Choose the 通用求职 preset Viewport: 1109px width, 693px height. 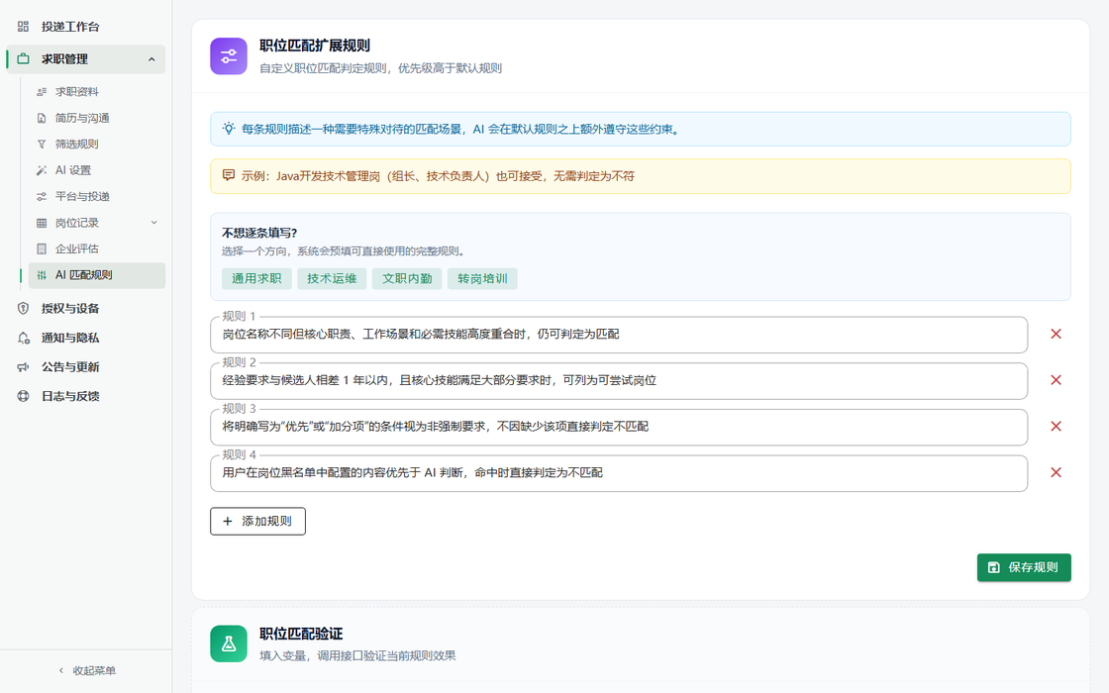coord(256,278)
